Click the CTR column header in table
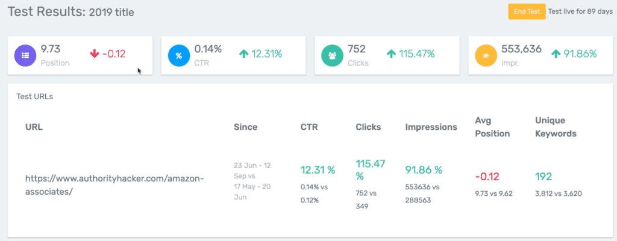The image size is (617, 241). click(x=310, y=127)
